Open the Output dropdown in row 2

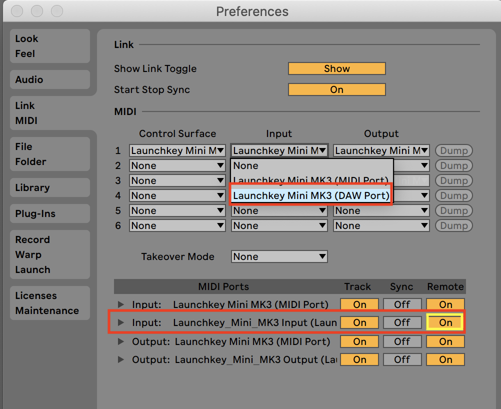tap(411, 165)
